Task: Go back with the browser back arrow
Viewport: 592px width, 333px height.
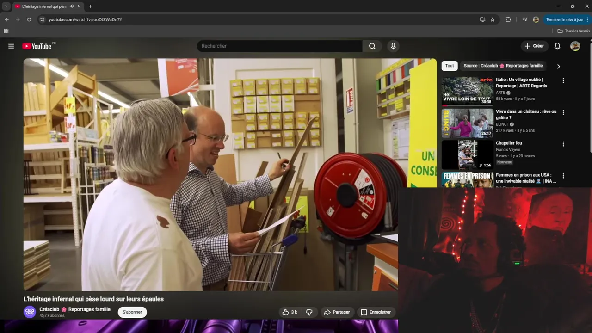Action: 6,19
